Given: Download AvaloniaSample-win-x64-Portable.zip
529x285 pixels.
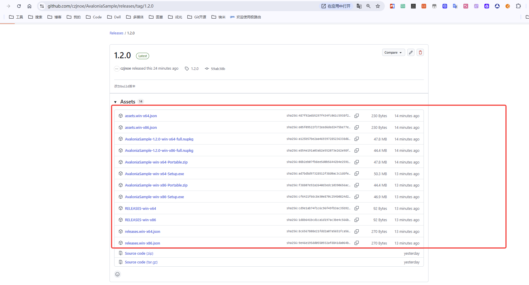Looking at the screenshot, I should click(x=156, y=162).
